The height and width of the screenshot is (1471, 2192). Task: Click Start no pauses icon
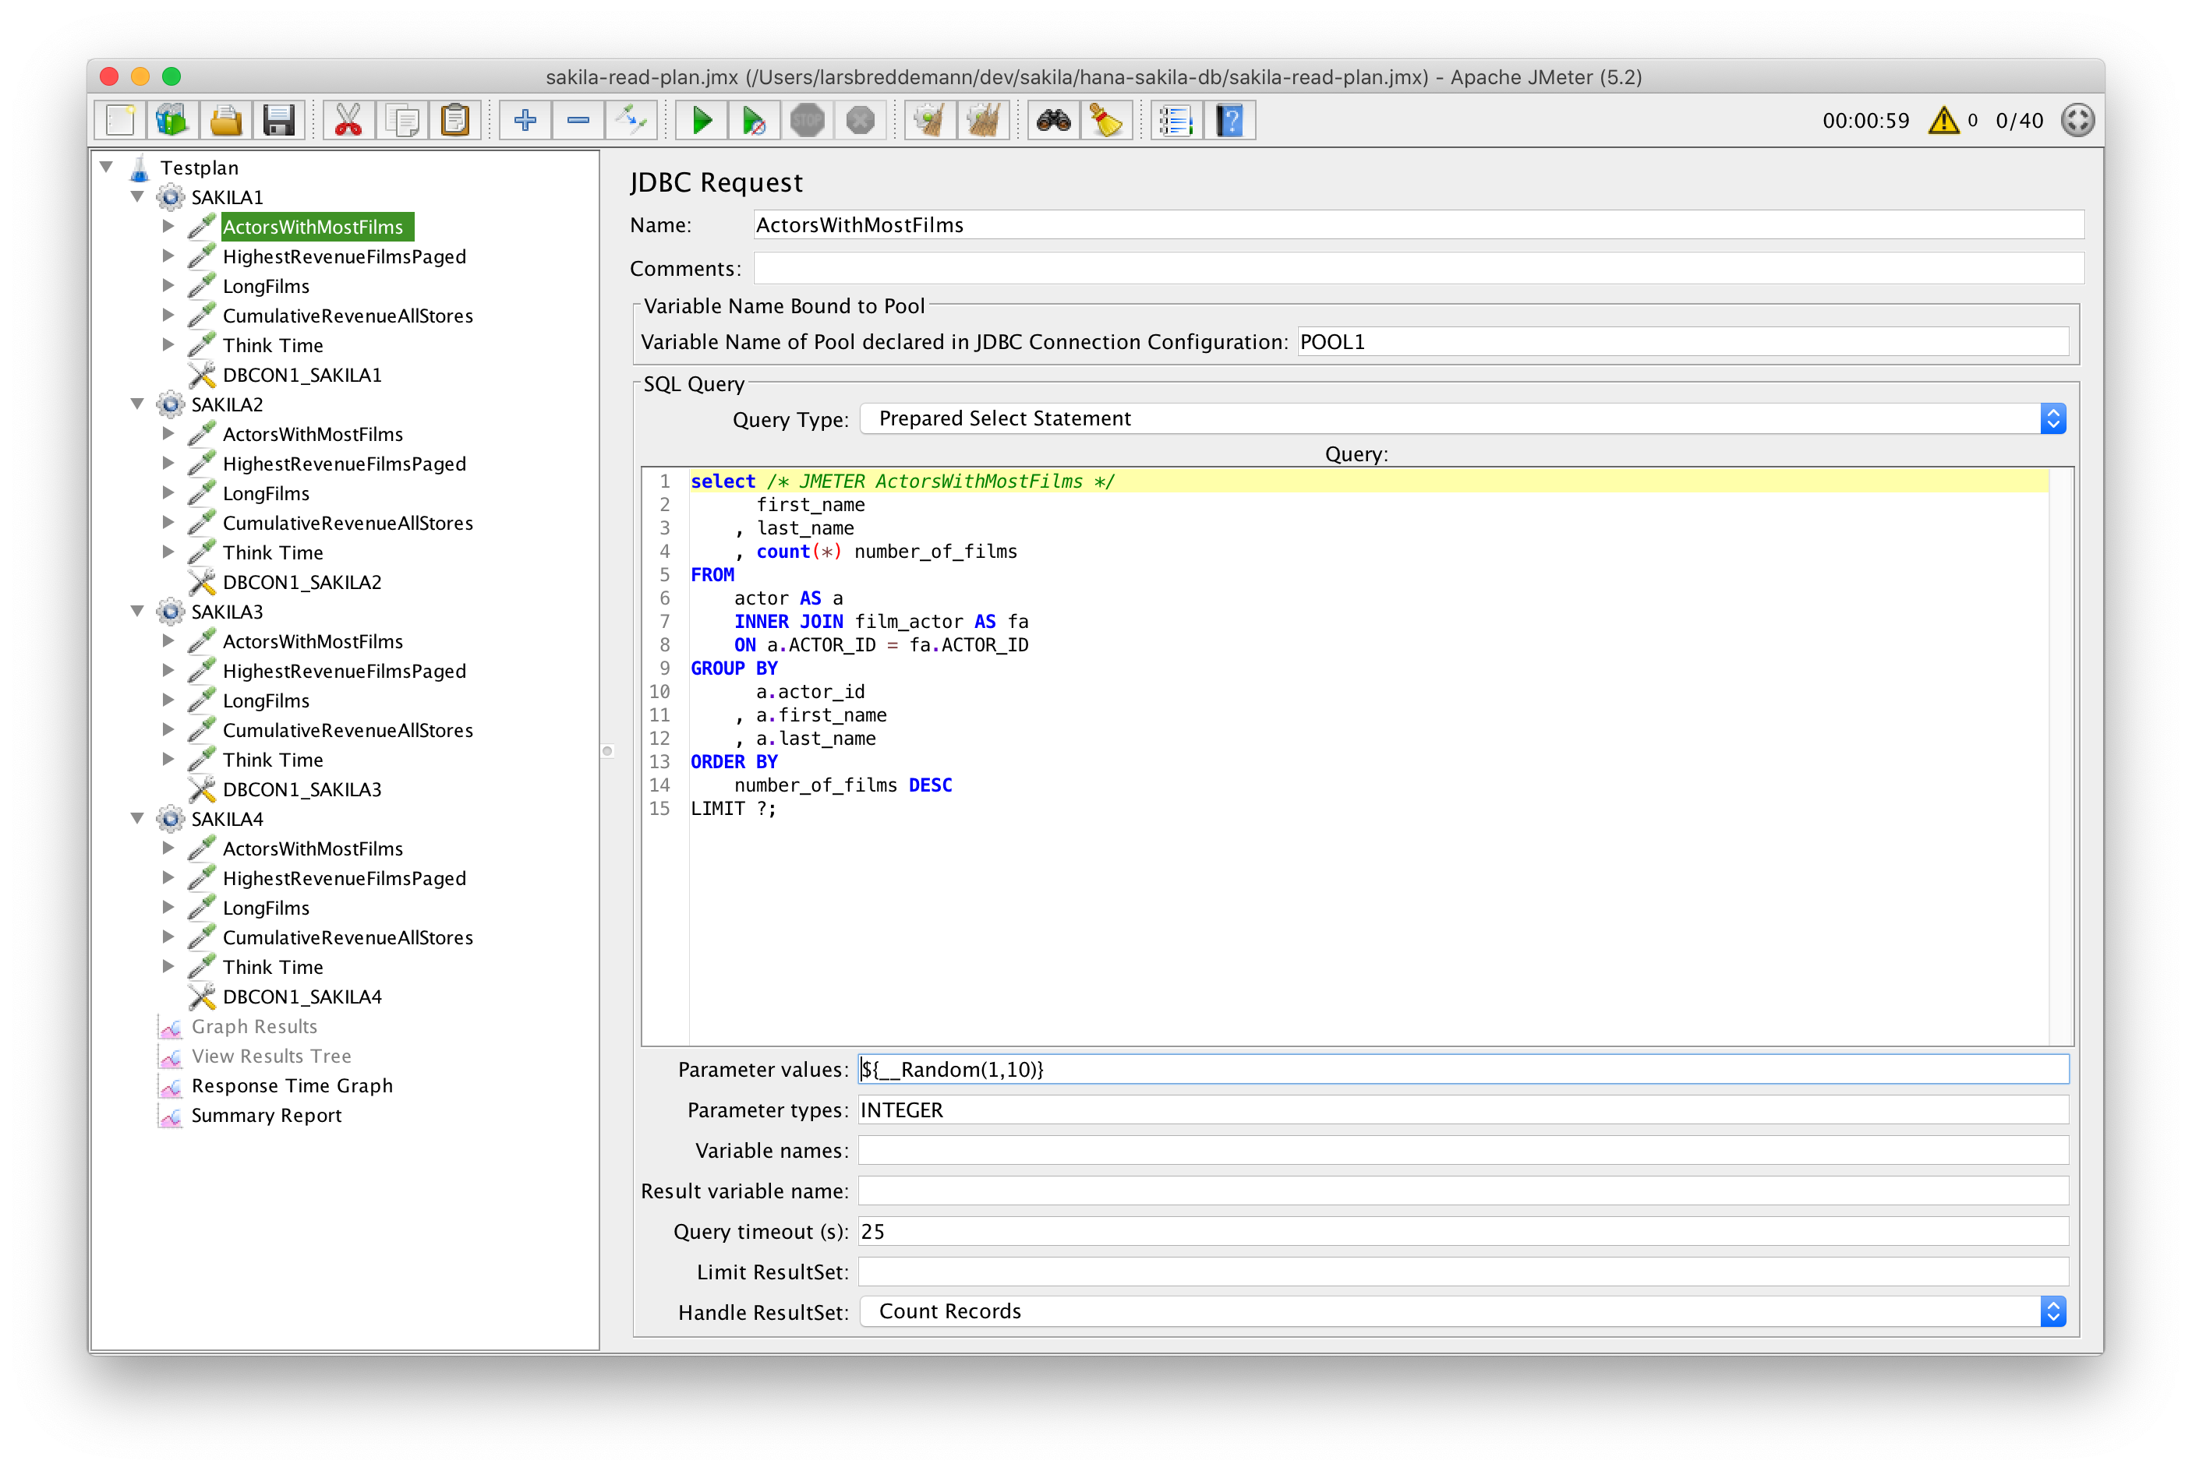pyautogui.click(x=755, y=120)
